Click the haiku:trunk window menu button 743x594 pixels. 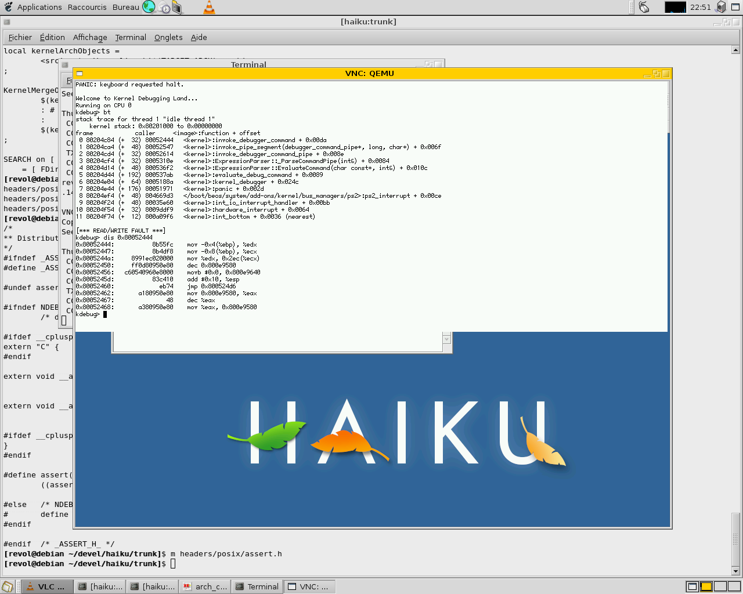coord(7,22)
